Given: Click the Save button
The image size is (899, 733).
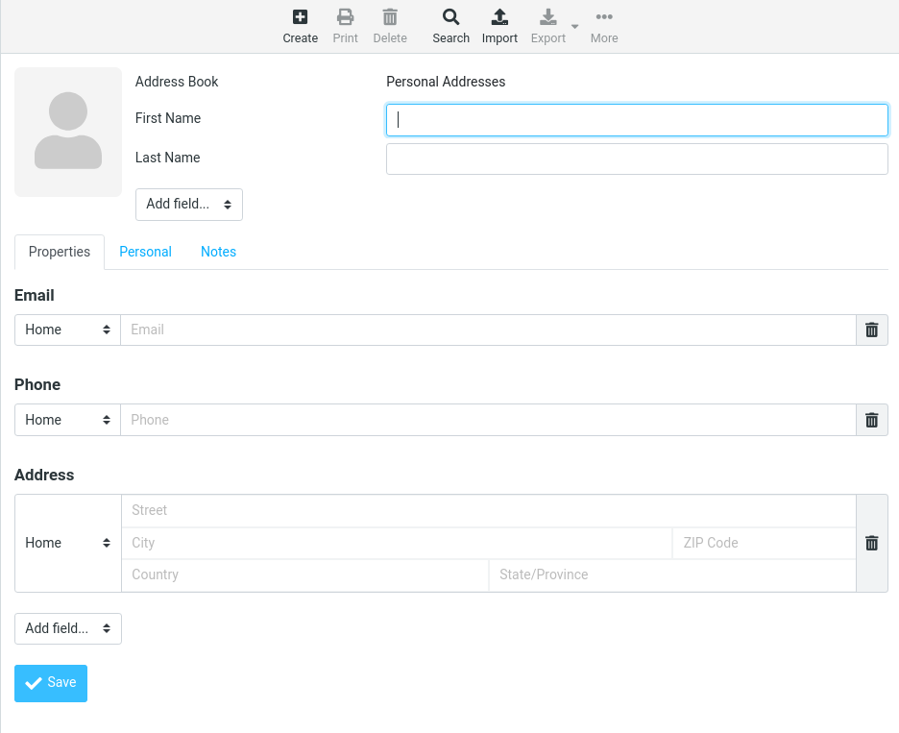Looking at the screenshot, I should coord(50,683).
